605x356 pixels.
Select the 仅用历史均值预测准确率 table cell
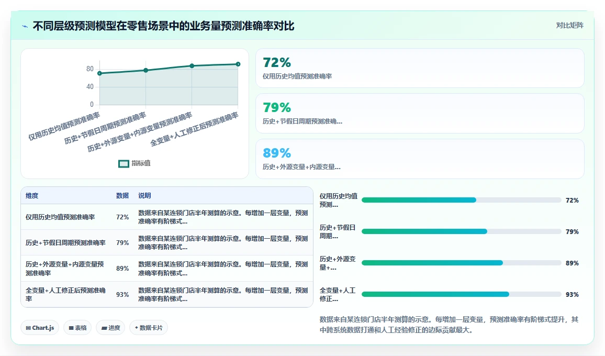pyautogui.click(x=66, y=217)
